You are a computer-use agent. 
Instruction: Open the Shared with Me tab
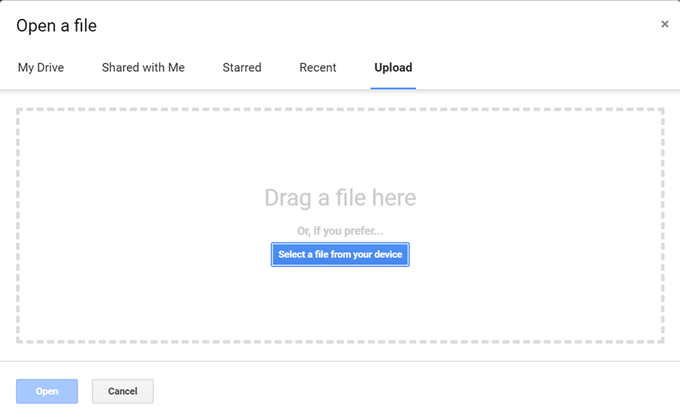(143, 68)
